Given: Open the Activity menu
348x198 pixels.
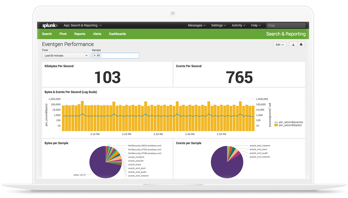Looking at the screenshot, I should [238, 25].
